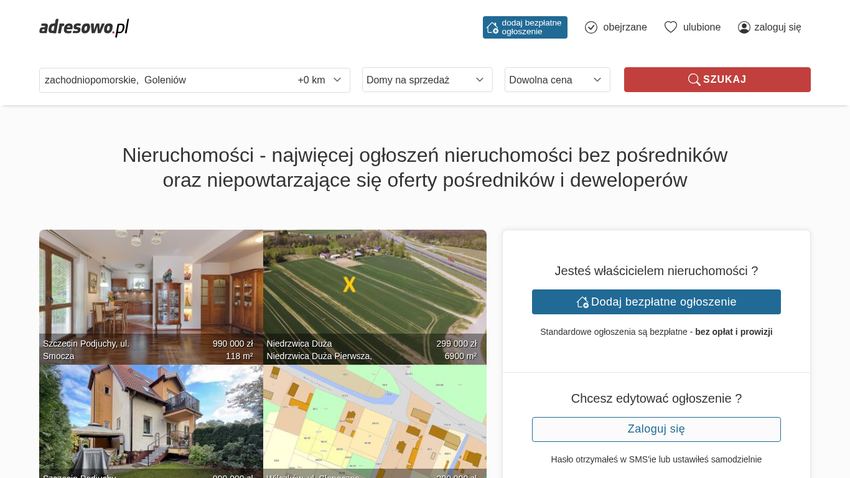Click the adresowo.pl logo
850x478 pixels.
tap(84, 27)
